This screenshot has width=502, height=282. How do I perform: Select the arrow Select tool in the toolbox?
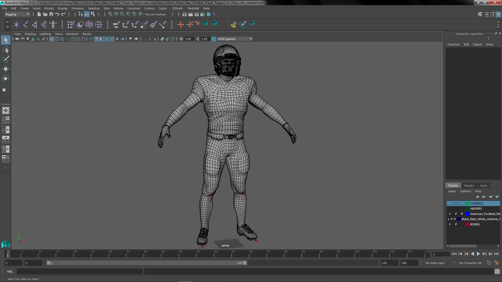pyautogui.click(x=6, y=40)
